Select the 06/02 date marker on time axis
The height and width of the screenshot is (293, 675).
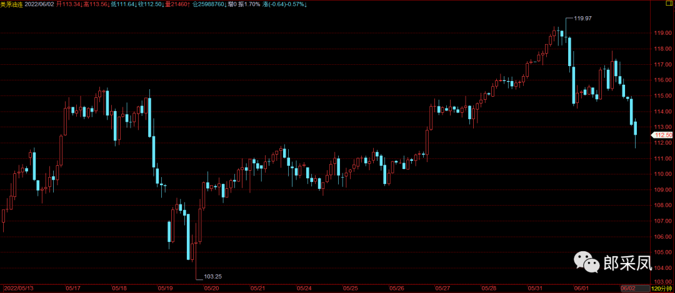[x=627, y=289]
